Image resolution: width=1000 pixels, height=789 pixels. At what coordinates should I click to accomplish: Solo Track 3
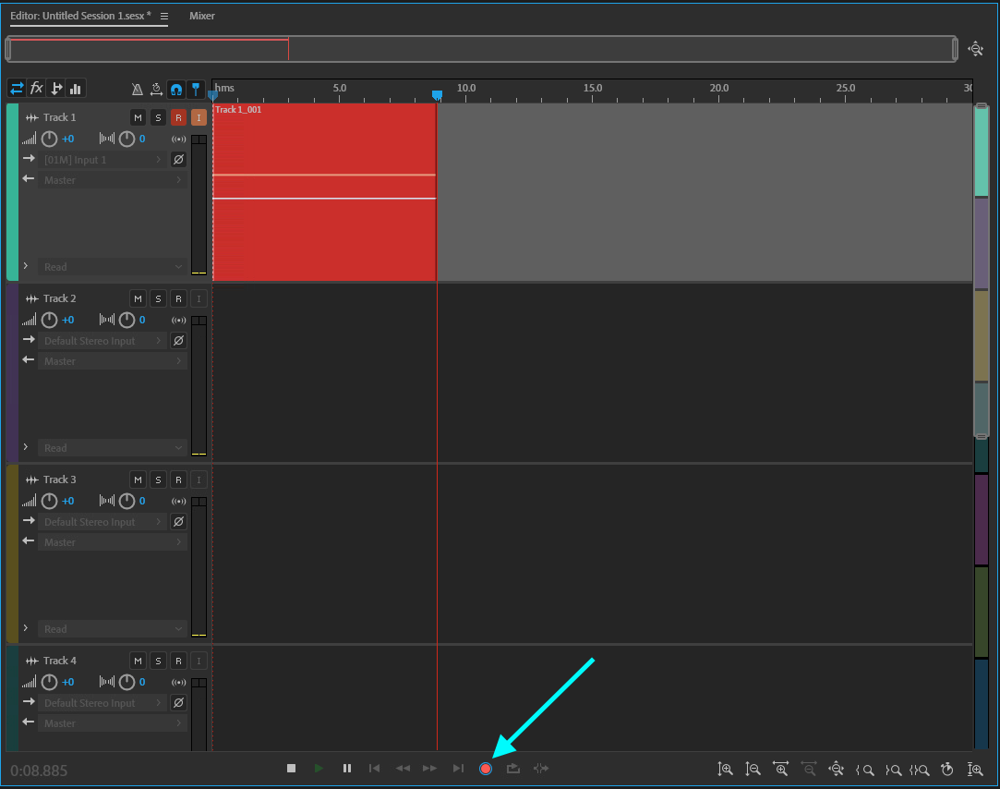(158, 479)
